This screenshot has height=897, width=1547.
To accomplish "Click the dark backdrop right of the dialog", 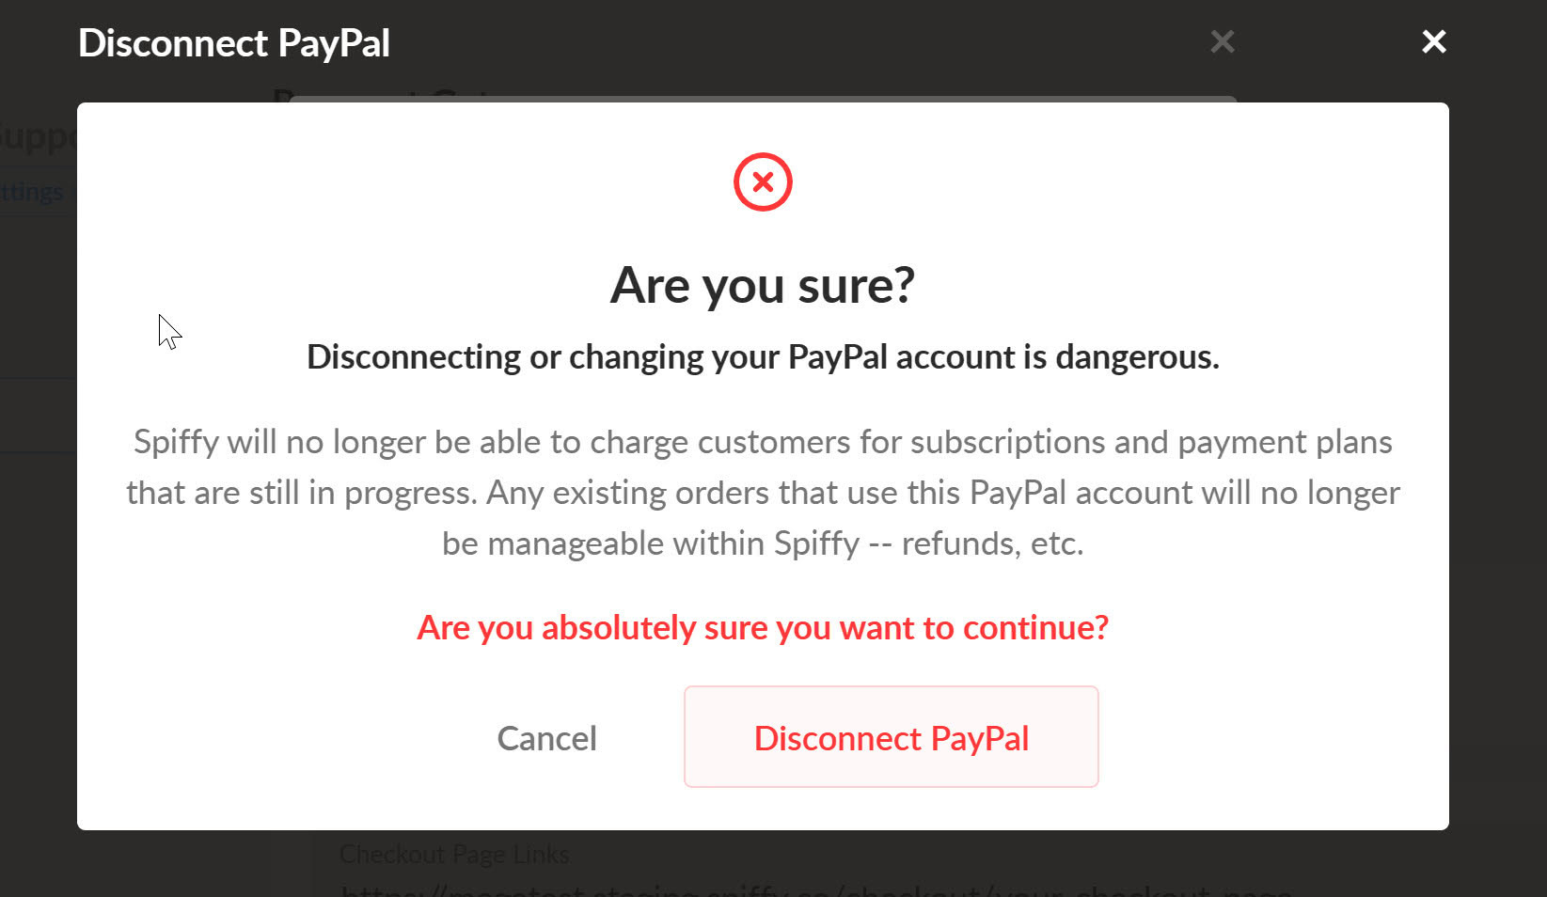I will [1497, 470].
